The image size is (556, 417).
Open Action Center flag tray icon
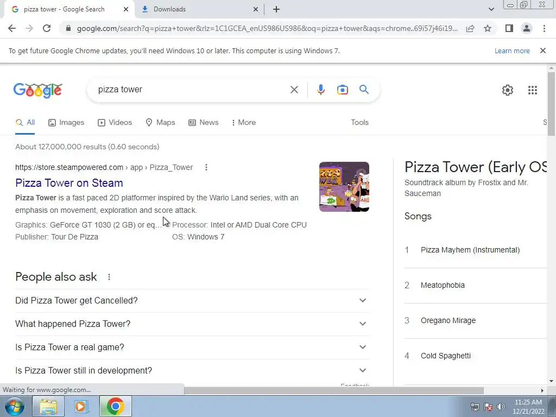pos(488,407)
